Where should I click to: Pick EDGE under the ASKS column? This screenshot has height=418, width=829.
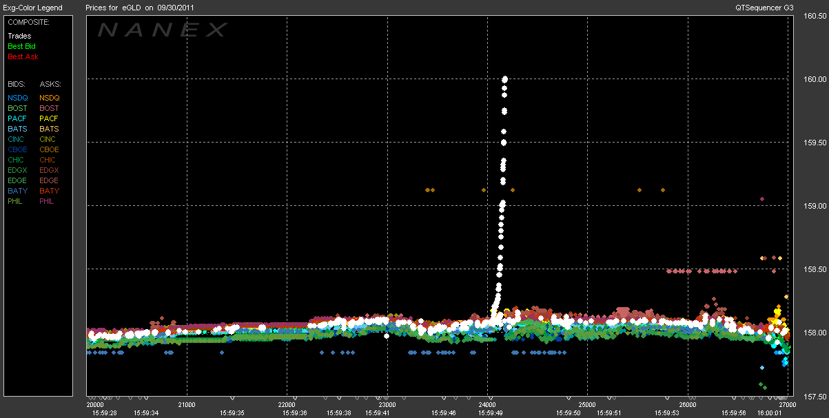50,180
